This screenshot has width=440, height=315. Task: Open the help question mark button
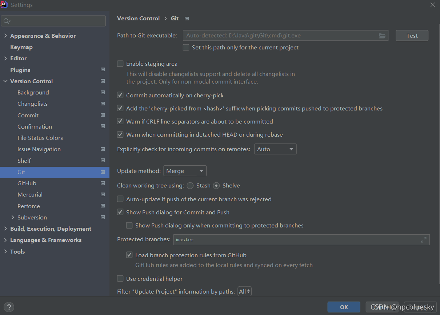(9, 307)
